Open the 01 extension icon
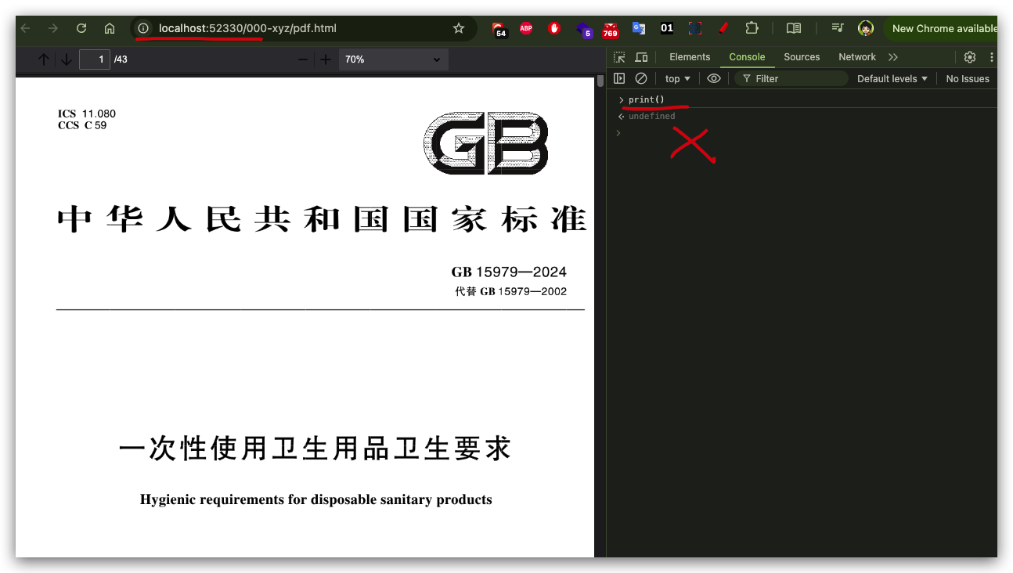This screenshot has width=1013, height=573. [x=667, y=28]
